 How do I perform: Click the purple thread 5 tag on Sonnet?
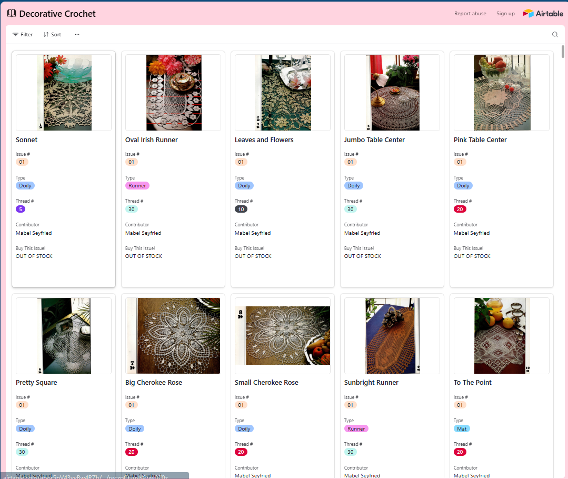tap(21, 209)
